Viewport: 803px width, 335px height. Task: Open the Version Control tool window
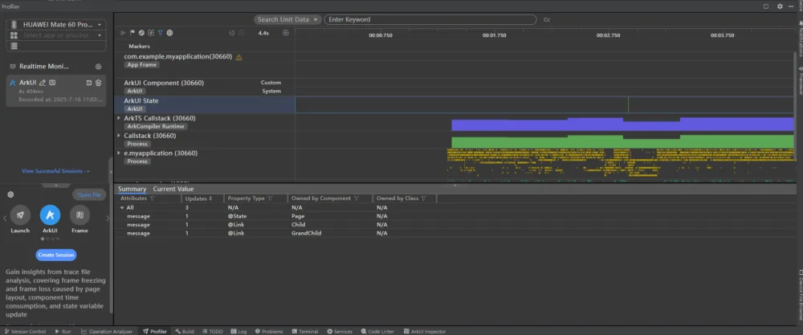(x=25, y=332)
